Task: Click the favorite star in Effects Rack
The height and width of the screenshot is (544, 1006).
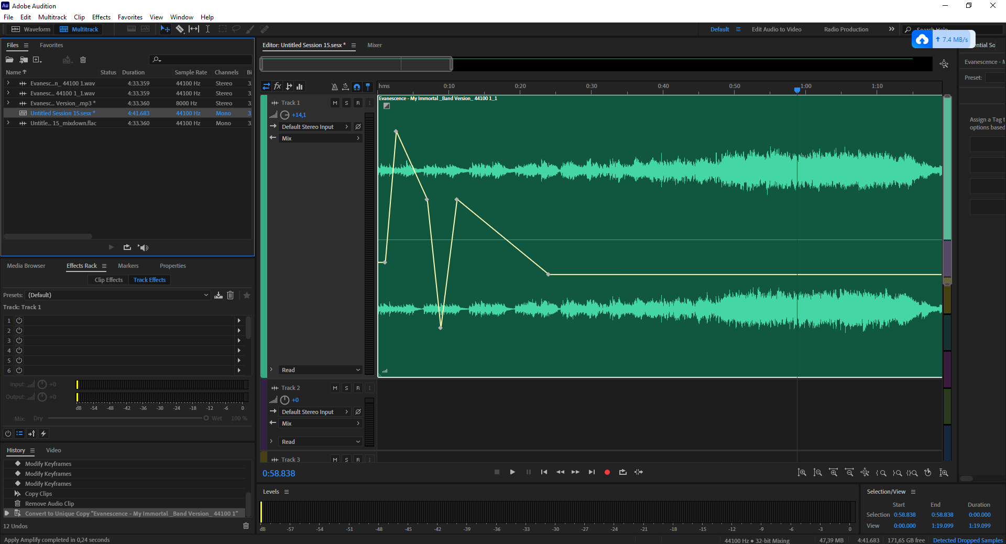Action: 247,295
